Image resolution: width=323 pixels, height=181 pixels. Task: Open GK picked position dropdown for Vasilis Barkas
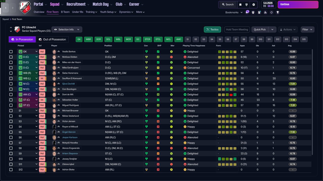pos(28,52)
